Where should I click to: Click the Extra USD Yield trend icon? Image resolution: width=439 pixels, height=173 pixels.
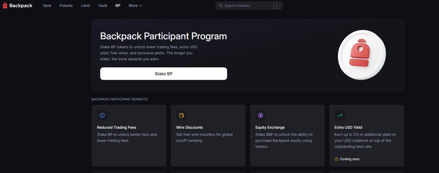coord(340,115)
